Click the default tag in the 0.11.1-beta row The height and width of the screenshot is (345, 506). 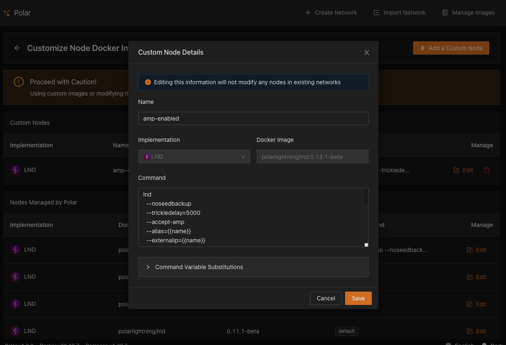(x=346, y=331)
